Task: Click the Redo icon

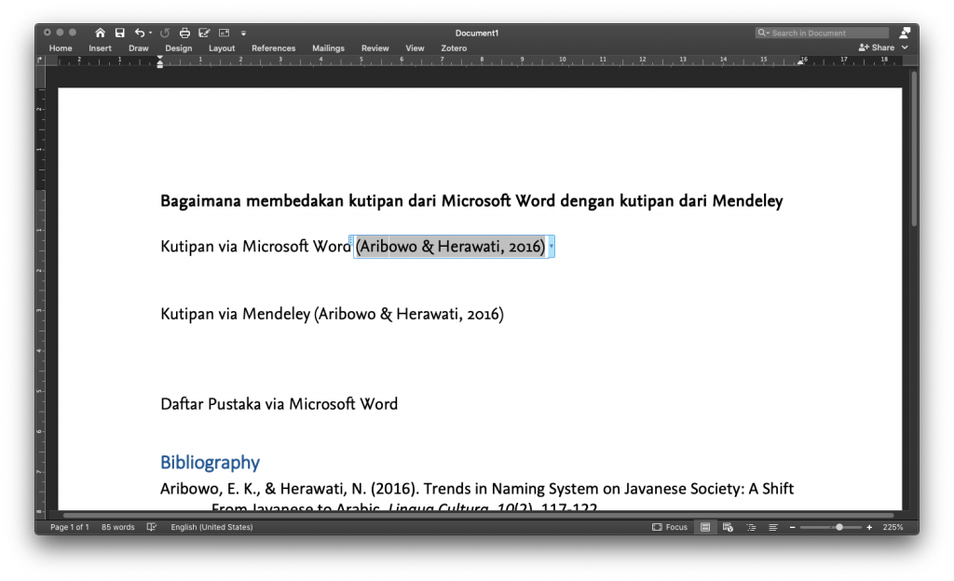Action: point(165,32)
